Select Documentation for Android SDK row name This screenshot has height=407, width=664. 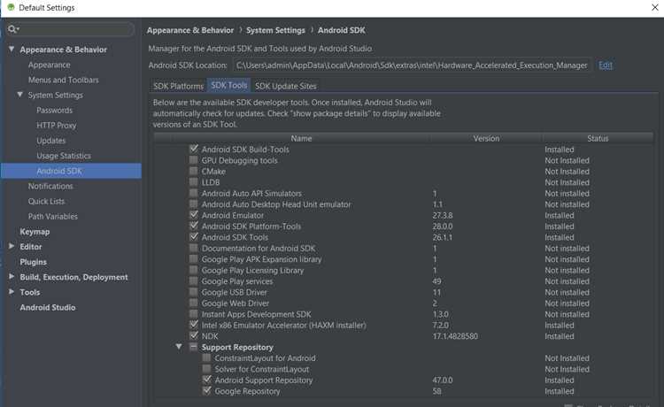tap(259, 249)
